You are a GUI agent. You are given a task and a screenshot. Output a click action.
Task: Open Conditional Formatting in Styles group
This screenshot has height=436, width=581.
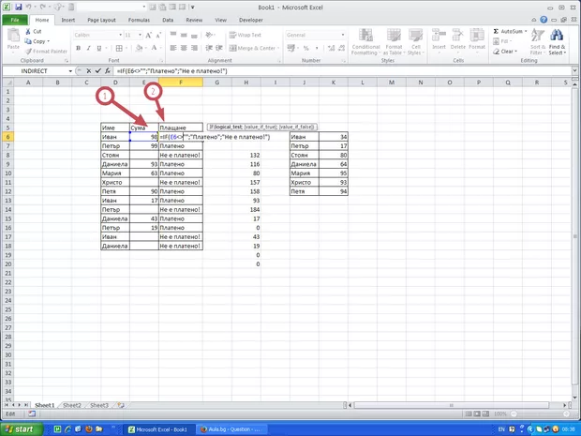(365, 40)
